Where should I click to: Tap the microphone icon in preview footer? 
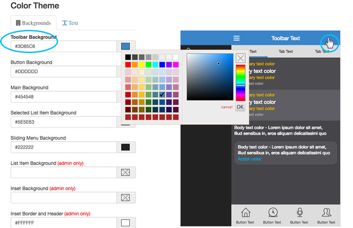point(300,213)
